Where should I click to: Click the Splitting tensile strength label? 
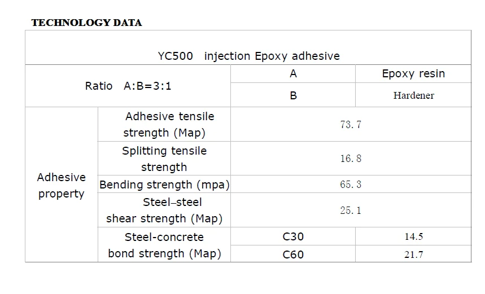164,159
